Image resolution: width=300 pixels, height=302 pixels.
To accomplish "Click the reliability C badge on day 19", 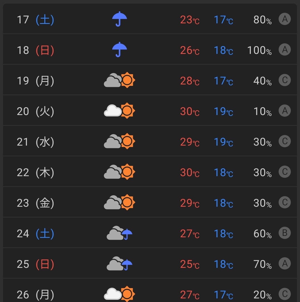I will 285,80.
